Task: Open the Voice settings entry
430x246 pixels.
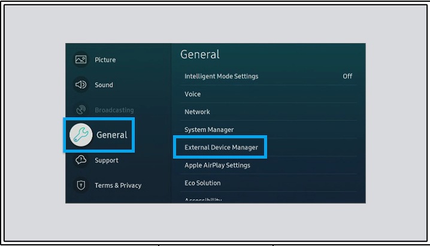Action: tap(269, 94)
